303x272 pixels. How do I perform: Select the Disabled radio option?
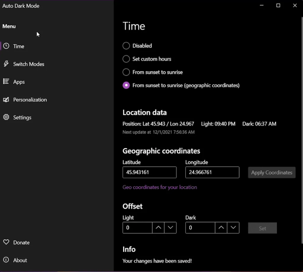[x=126, y=46]
